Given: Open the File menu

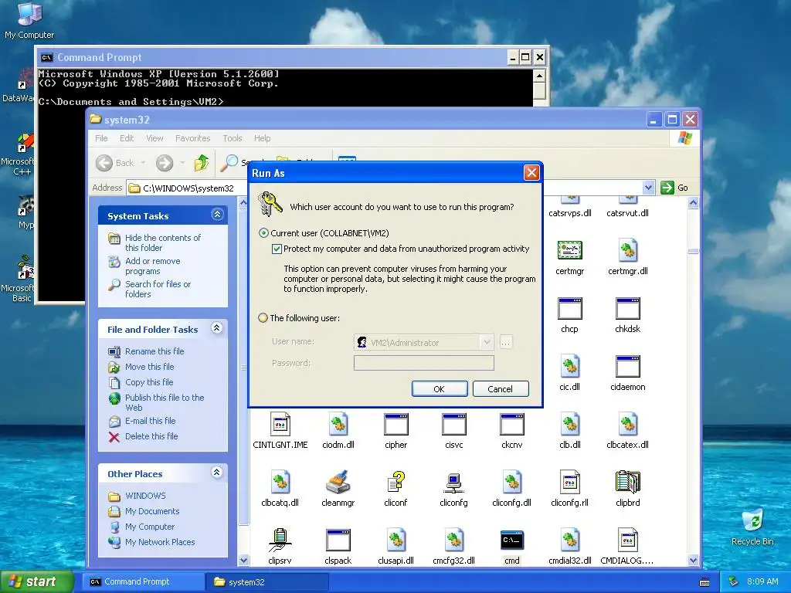Looking at the screenshot, I should point(101,138).
